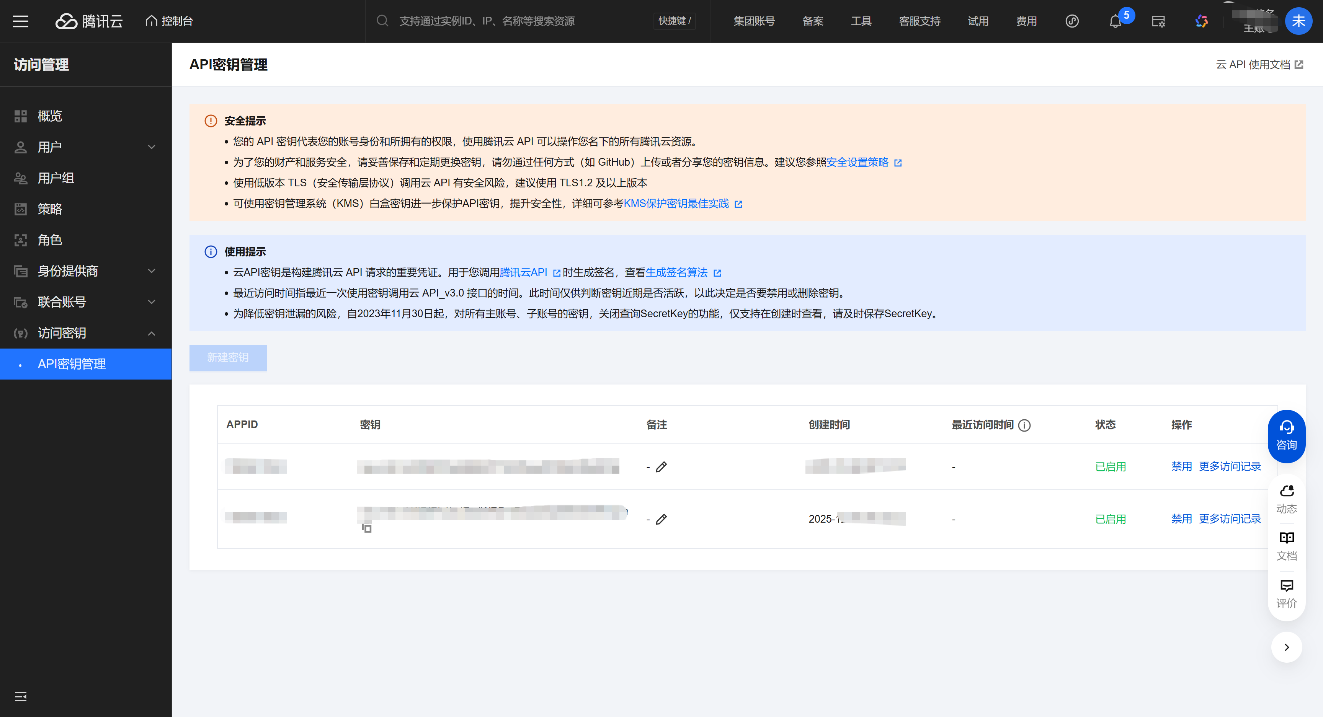This screenshot has width=1323, height=717.
Task: Open the KMS保护密钥最佳实践 link
Action: coord(676,204)
